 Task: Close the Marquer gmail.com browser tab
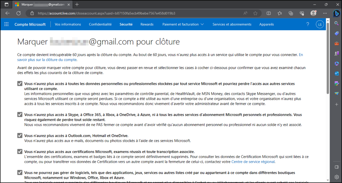(69, 5)
